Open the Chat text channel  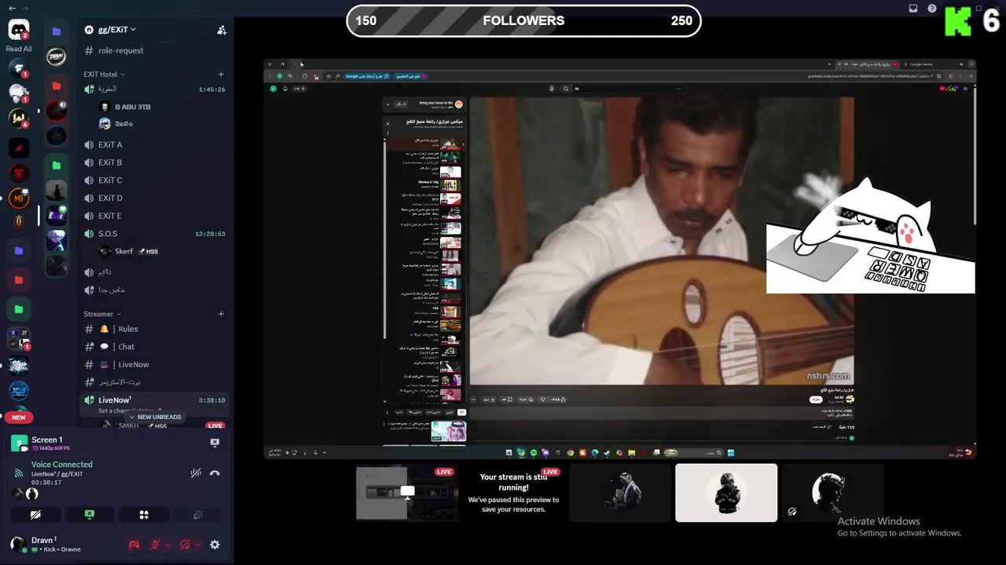156,347
